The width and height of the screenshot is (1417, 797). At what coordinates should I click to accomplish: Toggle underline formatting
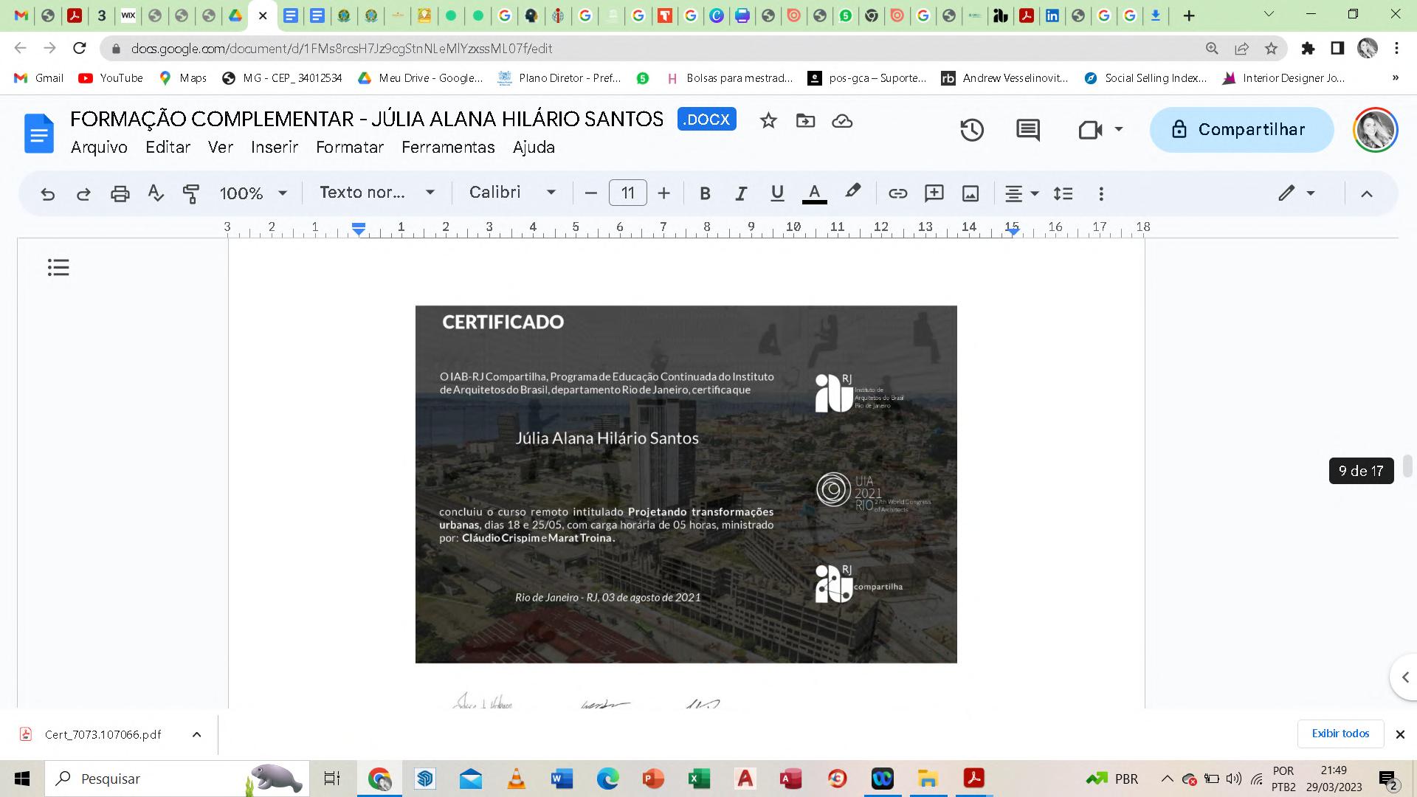click(x=776, y=193)
